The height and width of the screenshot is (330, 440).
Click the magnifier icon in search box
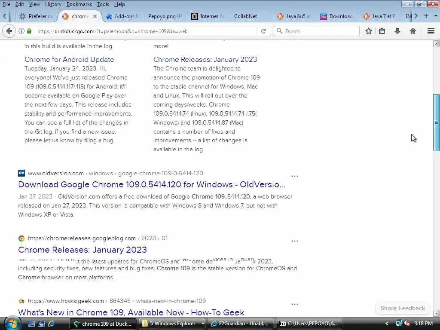click(x=279, y=31)
